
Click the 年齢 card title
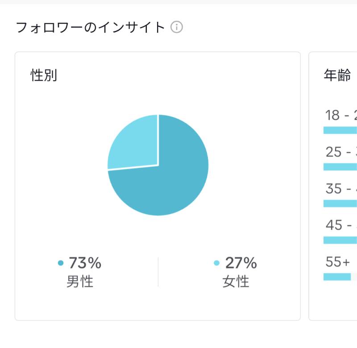(337, 75)
